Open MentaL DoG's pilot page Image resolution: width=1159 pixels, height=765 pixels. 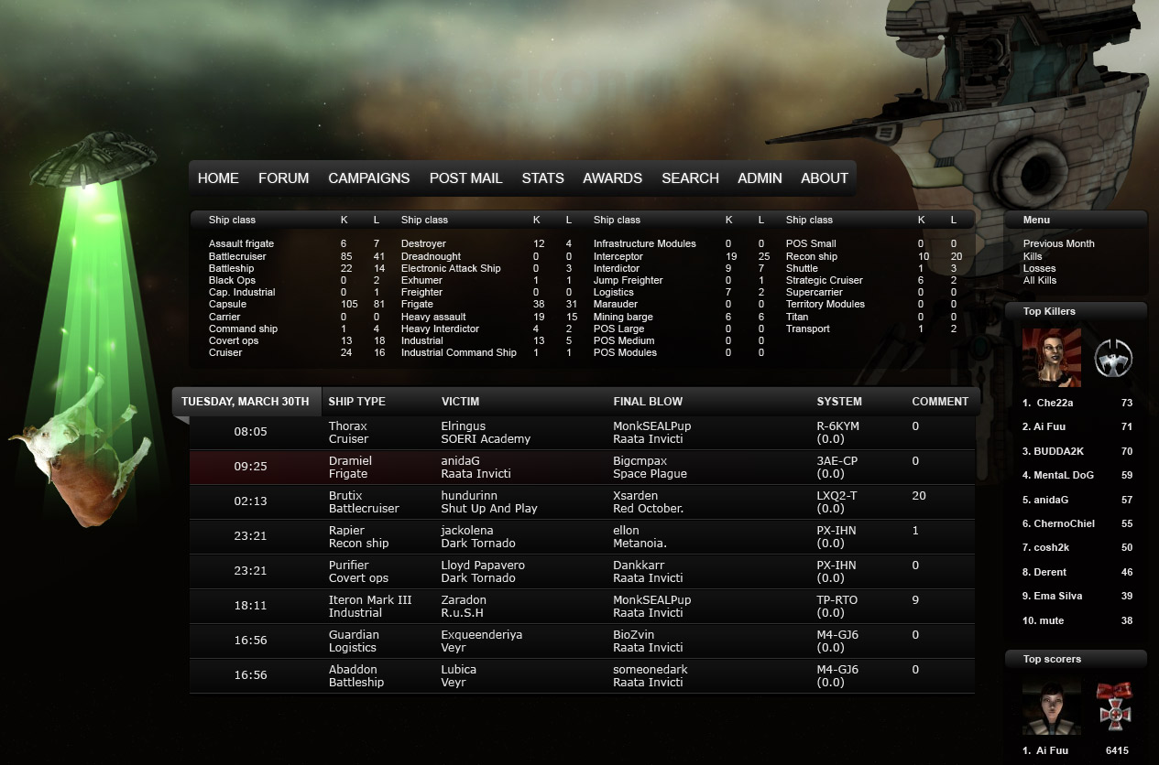[x=1066, y=475]
